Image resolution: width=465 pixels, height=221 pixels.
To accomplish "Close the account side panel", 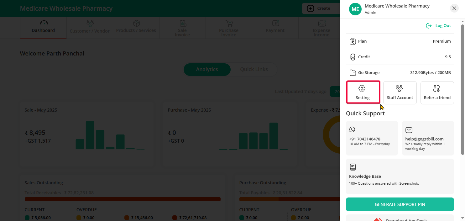I will coord(454,8).
